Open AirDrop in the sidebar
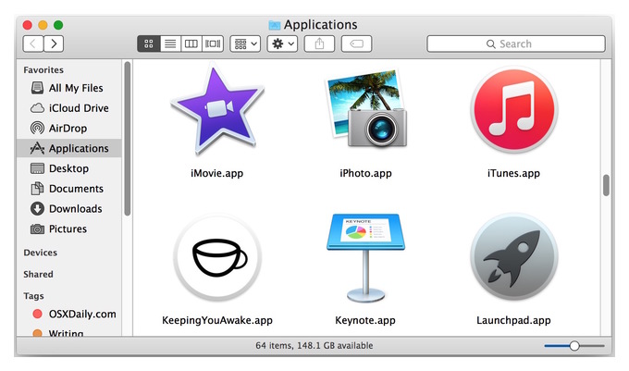Image resolution: width=629 pixels, height=371 pixels. (x=69, y=129)
